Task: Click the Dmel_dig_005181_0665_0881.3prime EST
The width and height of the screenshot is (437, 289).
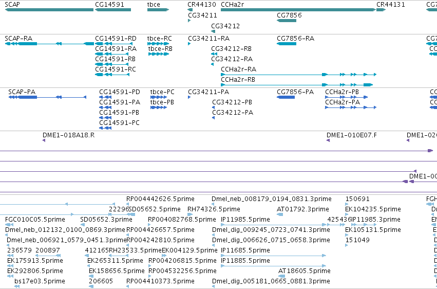Action: point(214,286)
